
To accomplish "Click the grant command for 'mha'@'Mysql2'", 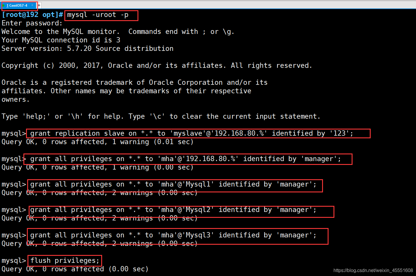I will tap(173, 210).
